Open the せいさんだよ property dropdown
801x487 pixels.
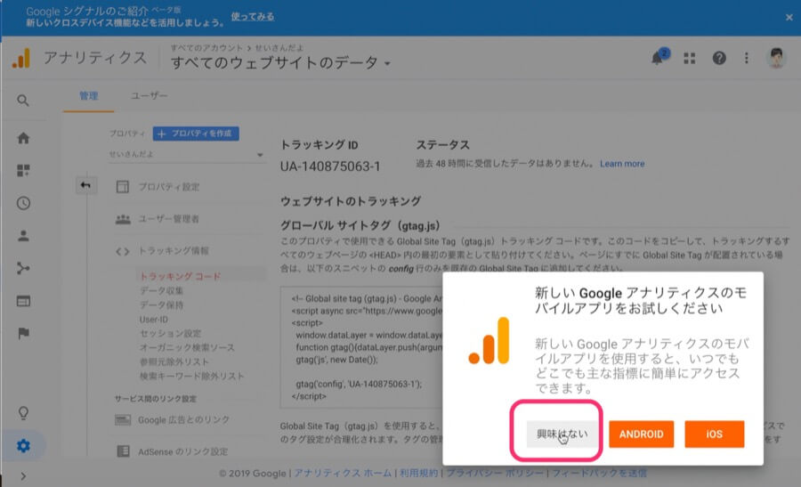tap(187, 154)
